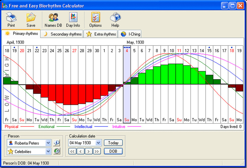
Task: Select the day 15 May column header
Action: click(x=209, y=51)
